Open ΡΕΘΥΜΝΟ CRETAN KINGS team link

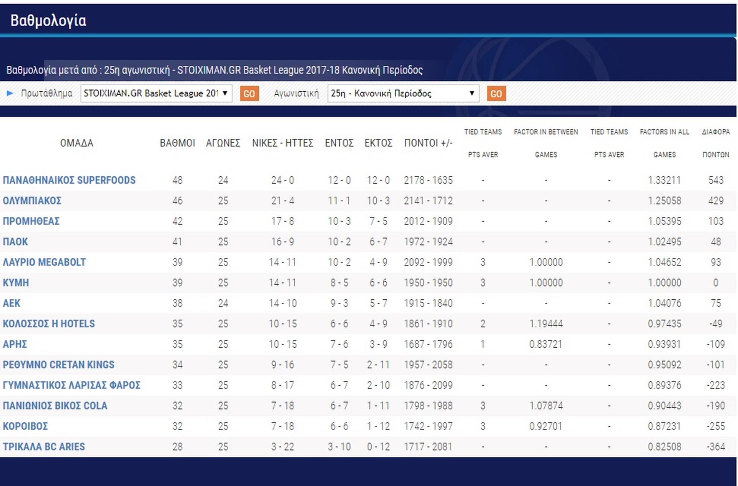[58, 365]
